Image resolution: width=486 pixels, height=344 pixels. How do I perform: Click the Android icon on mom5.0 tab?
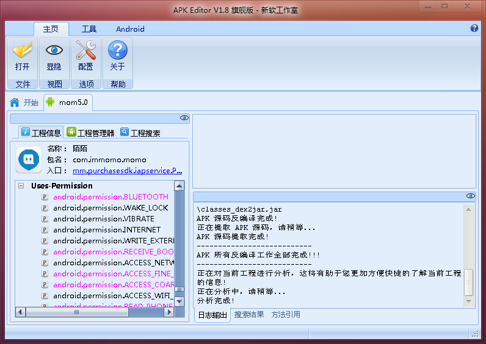tap(50, 102)
